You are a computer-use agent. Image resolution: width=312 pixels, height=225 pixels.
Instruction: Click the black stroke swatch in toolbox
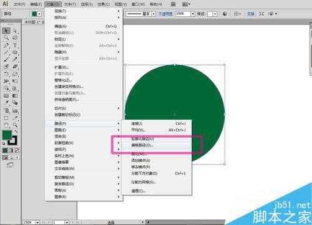point(13,141)
